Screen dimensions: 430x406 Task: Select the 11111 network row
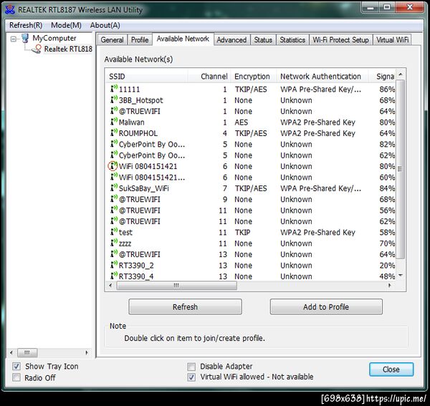pos(252,90)
